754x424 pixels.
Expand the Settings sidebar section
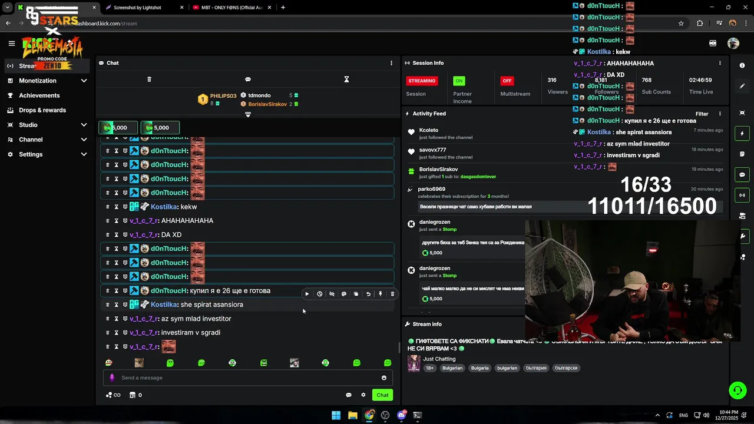pyautogui.click(x=84, y=154)
